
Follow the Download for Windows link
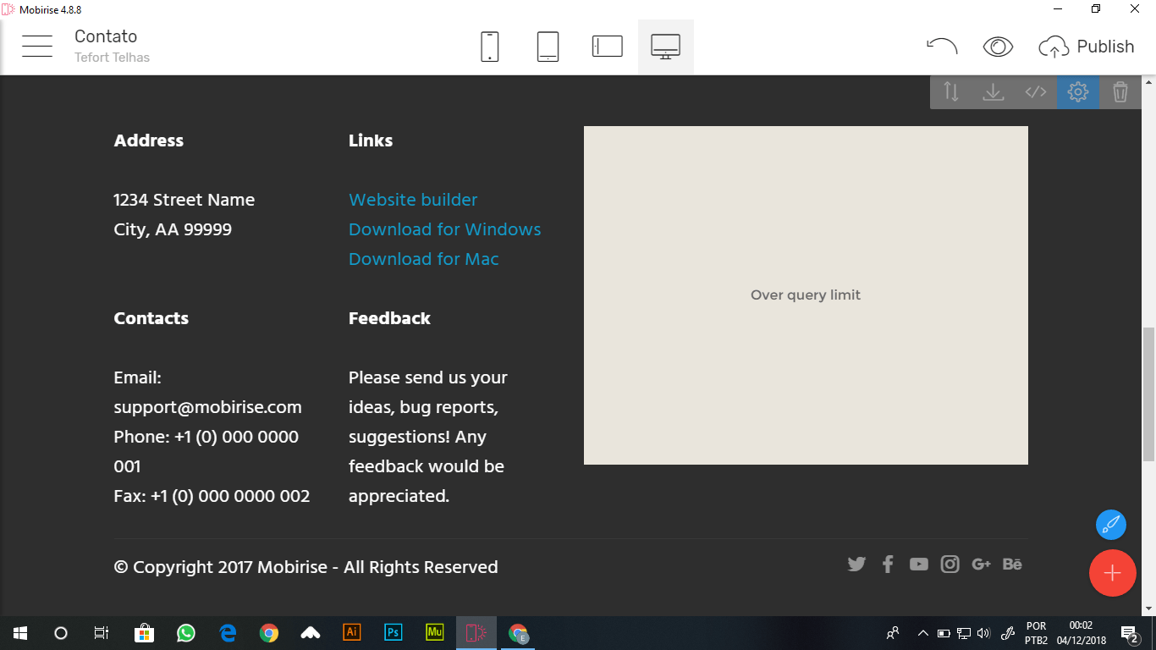point(445,229)
